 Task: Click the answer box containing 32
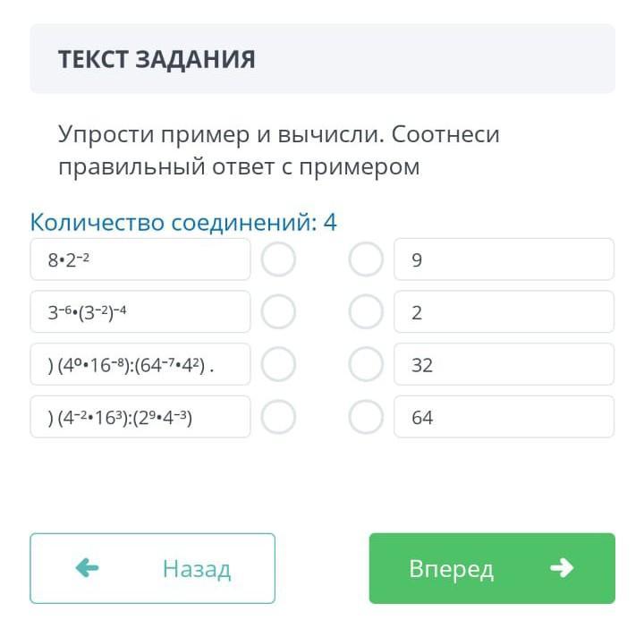tap(504, 364)
